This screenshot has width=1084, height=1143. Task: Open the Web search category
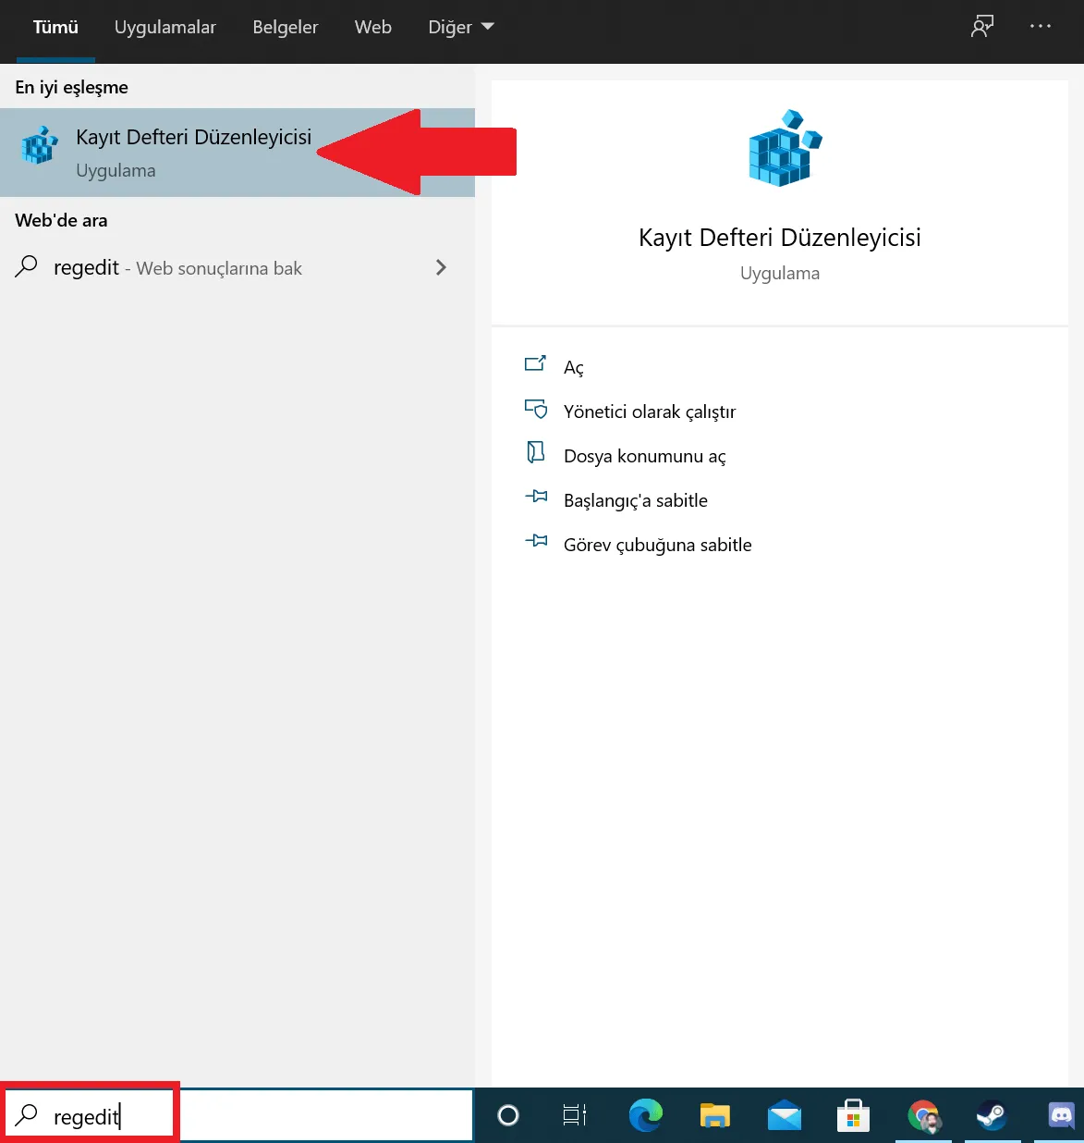372,27
